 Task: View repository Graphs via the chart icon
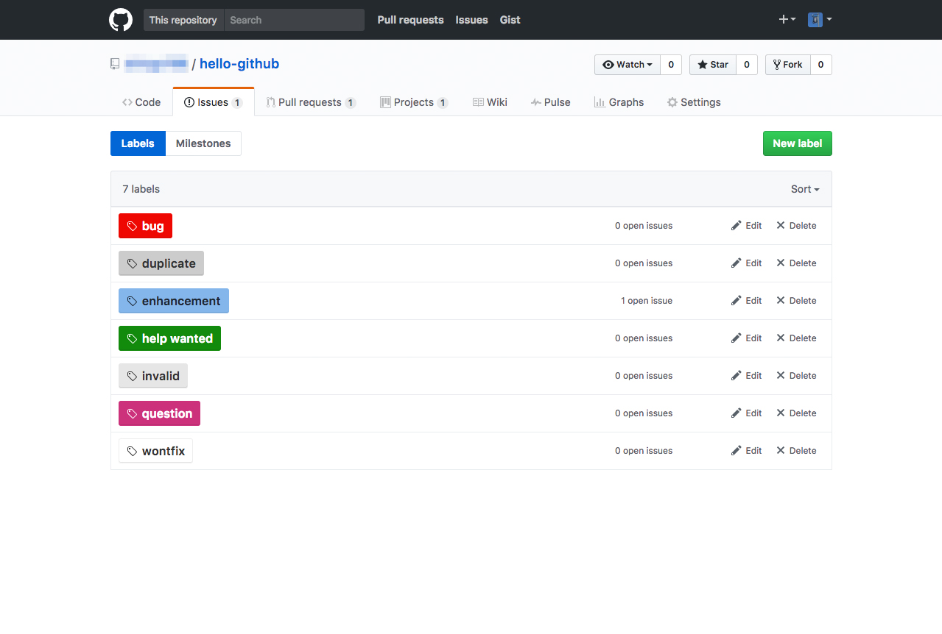pos(599,102)
